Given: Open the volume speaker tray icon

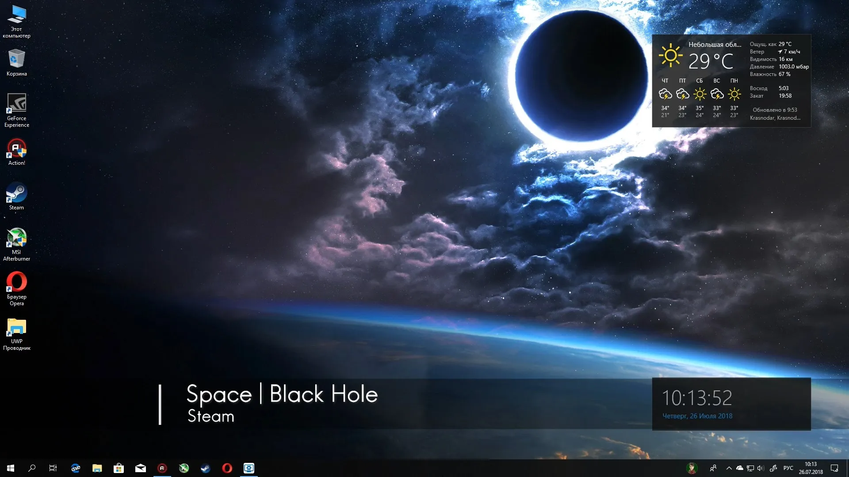Looking at the screenshot, I should click(761, 468).
